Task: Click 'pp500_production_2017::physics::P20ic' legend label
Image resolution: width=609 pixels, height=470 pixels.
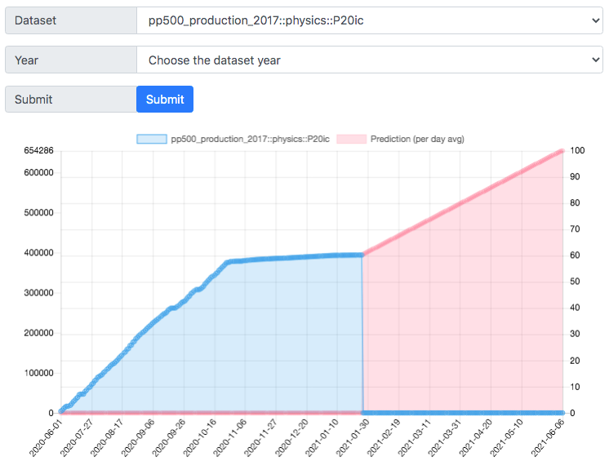Action: tap(250, 139)
